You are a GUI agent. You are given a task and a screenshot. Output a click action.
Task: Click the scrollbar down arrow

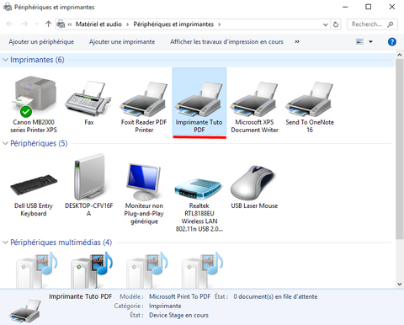[x=400, y=284]
